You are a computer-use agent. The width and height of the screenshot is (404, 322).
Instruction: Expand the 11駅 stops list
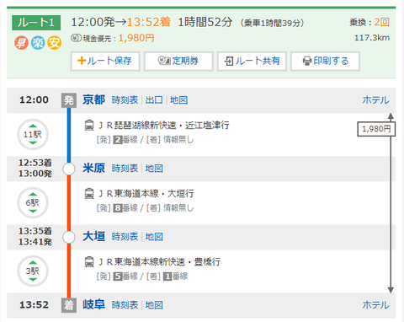33,134
